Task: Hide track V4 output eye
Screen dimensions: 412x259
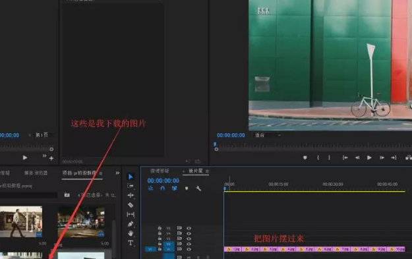Action: tap(189, 233)
